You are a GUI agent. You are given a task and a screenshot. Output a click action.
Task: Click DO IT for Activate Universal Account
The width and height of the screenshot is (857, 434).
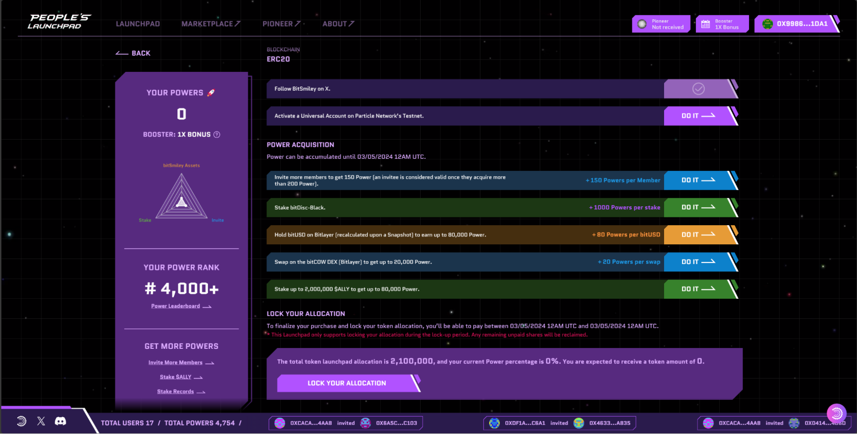click(701, 116)
